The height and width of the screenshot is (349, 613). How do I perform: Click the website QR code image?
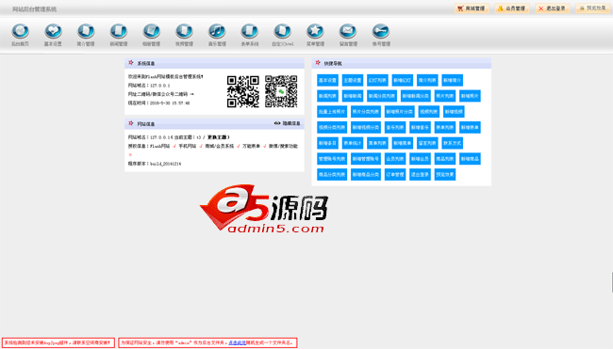(242, 91)
